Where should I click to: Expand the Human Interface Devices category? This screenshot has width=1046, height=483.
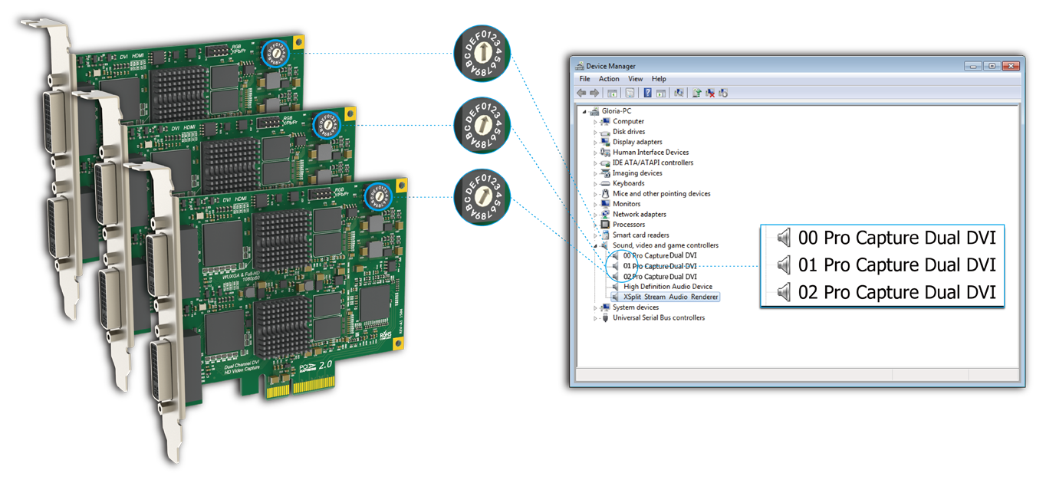(595, 153)
